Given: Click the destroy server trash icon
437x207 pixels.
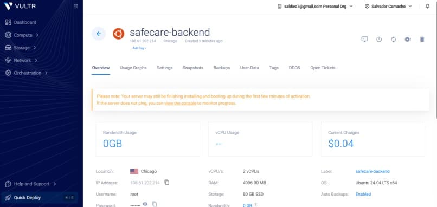Looking at the screenshot, I should [x=422, y=39].
